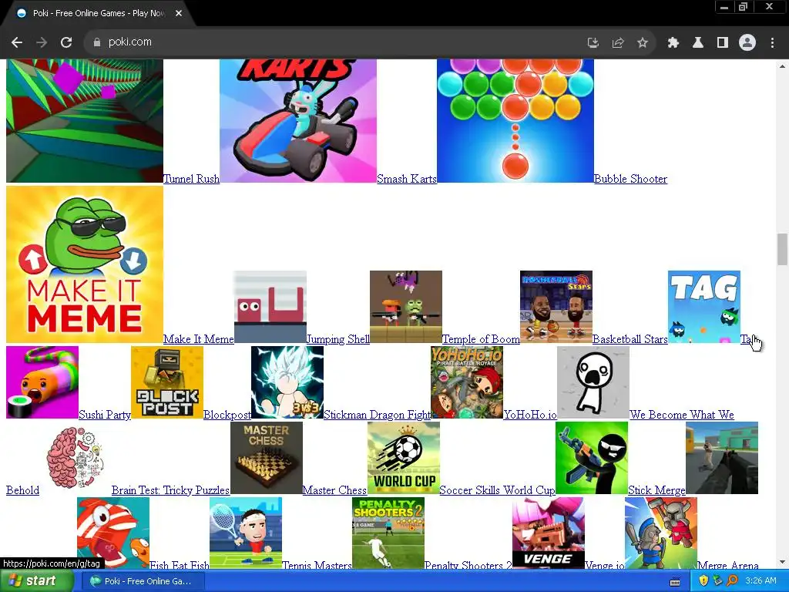This screenshot has width=789, height=592.
Task: Open the Venge game thumbnail
Action: (549, 533)
